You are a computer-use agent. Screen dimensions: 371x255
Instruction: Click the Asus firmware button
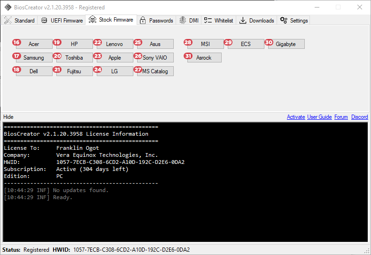(x=155, y=44)
